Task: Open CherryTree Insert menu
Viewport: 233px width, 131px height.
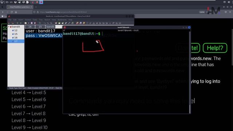Action: (x=21, y=20)
